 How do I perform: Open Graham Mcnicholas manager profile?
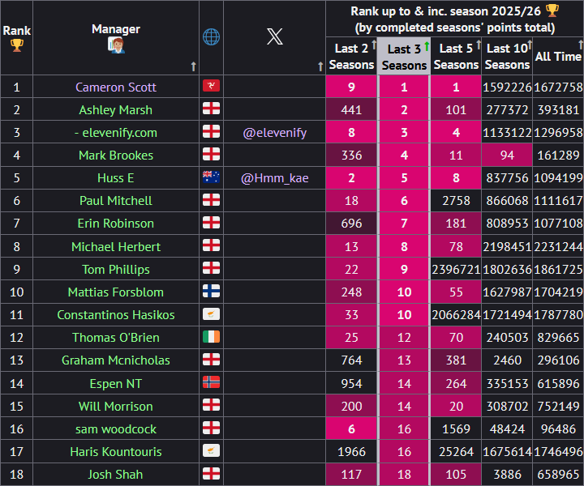point(116,360)
